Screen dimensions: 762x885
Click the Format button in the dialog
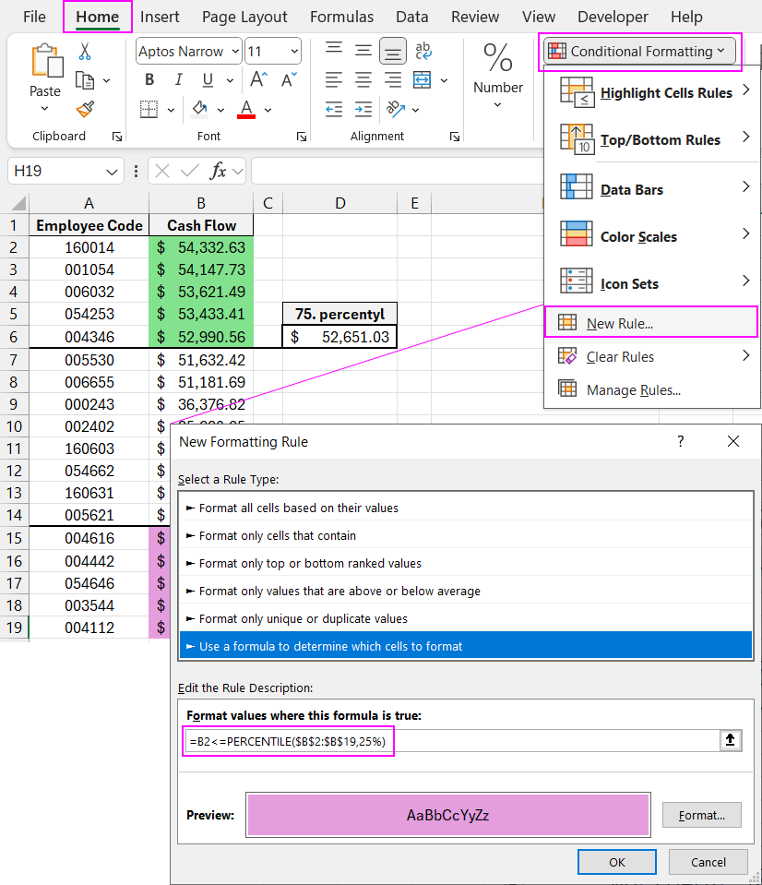(x=701, y=816)
